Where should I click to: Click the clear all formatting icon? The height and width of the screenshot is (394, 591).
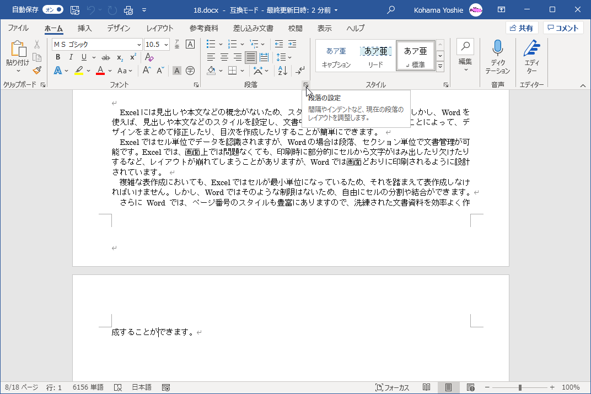click(149, 57)
